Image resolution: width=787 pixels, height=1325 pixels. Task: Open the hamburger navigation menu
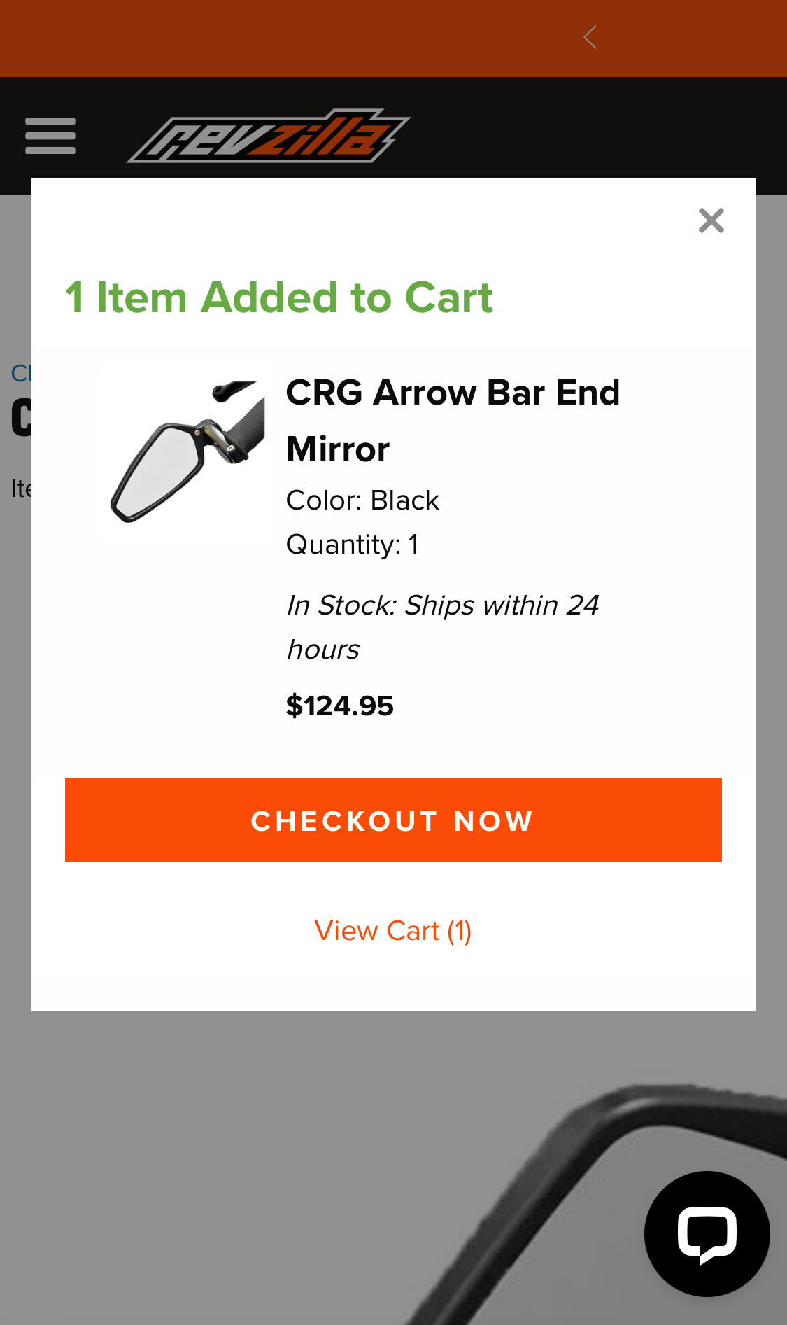tap(50, 136)
